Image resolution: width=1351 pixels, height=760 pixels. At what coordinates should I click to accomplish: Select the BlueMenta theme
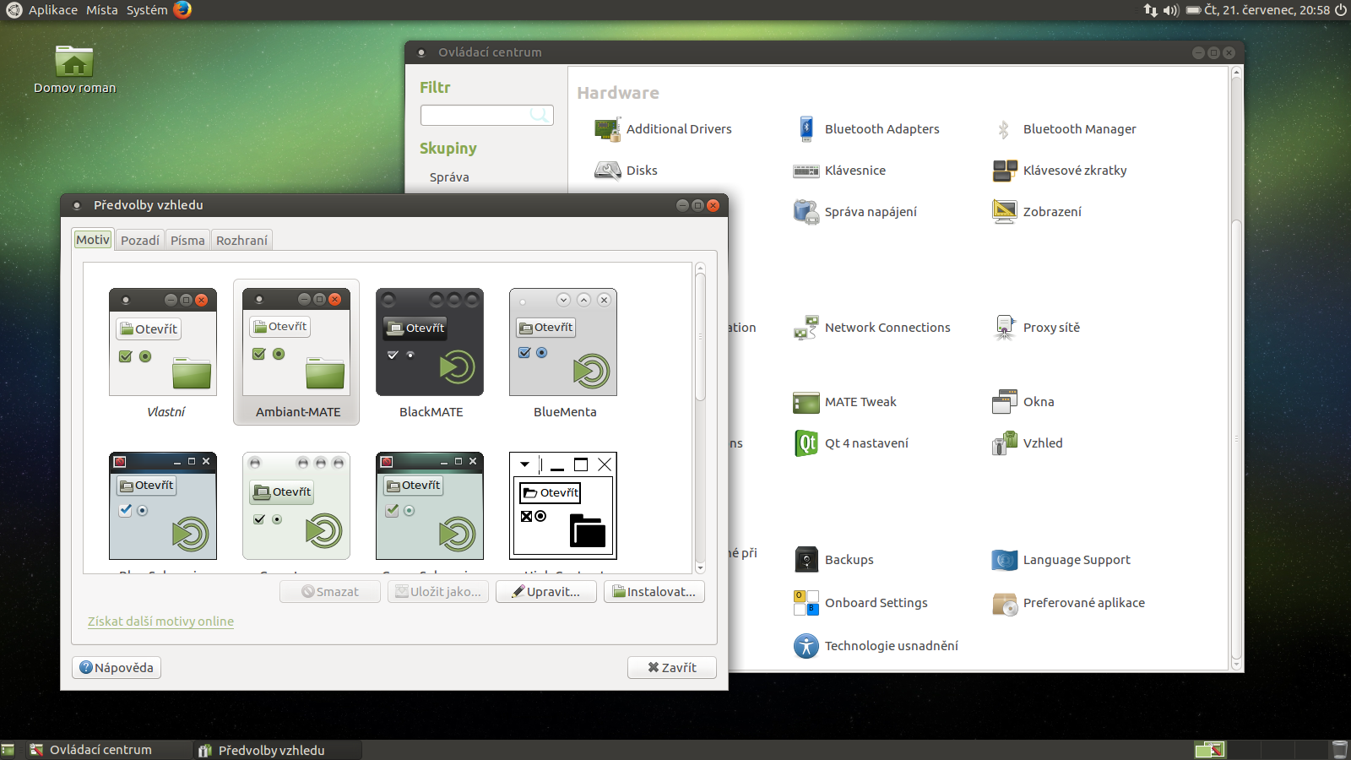tap(562, 342)
